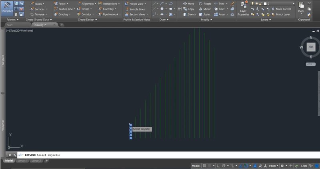The width and height of the screenshot is (320, 169).
Task: Select the Trim tool
Action: coord(219,4)
